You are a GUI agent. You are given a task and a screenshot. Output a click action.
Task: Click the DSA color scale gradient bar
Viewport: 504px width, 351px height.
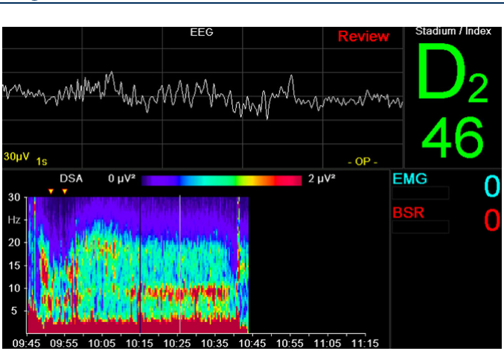pos(221,180)
